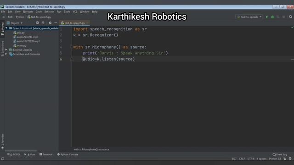Open the Project view dropdown
Screen dimensions: 294x165
click(x=15, y=23)
